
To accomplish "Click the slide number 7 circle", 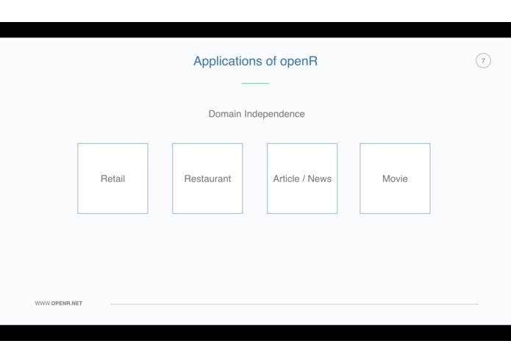I will 483,60.
